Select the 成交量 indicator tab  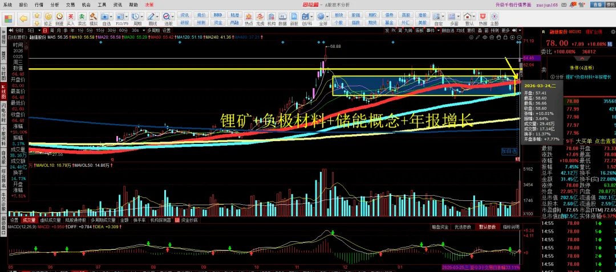pyautogui.click(x=29, y=220)
